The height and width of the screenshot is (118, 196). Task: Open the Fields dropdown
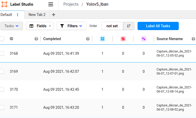pos(40,26)
